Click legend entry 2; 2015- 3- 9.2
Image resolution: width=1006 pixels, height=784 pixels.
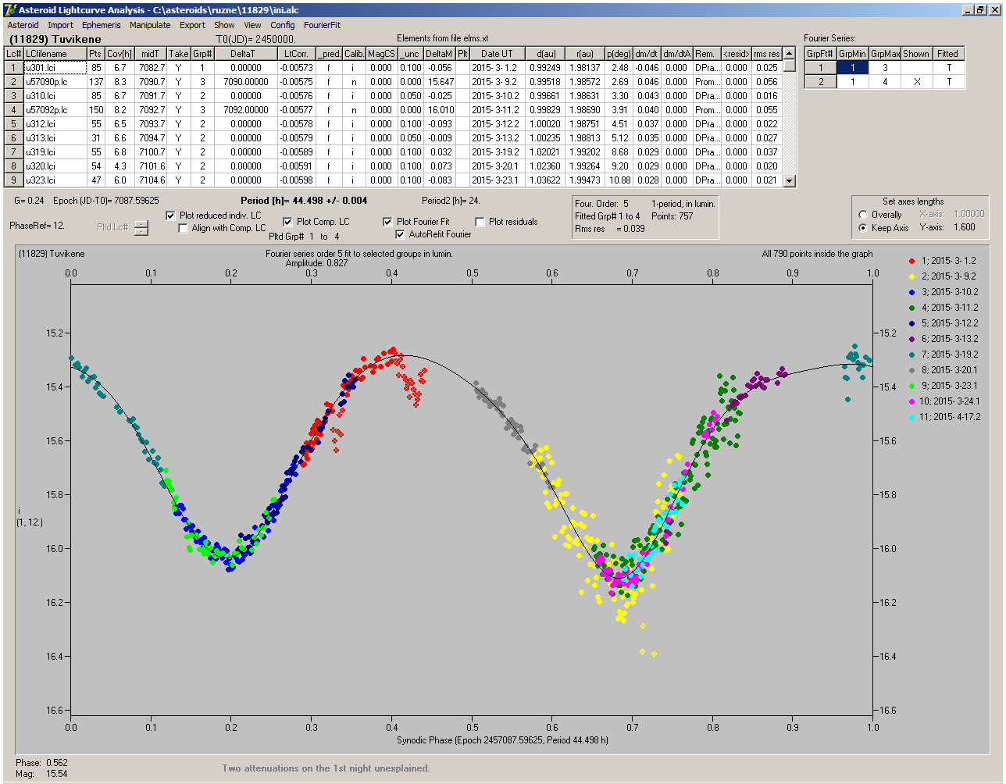click(x=944, y=276)
